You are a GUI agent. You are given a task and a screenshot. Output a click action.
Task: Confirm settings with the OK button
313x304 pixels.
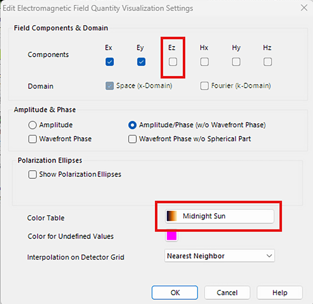coord(175,293)
